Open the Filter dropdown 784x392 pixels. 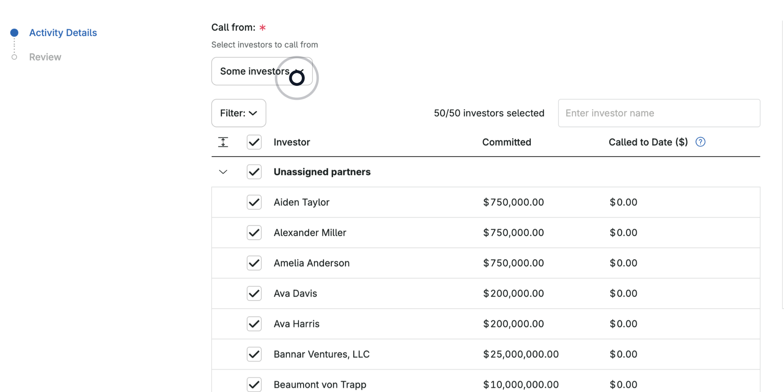tap(238, 113)
